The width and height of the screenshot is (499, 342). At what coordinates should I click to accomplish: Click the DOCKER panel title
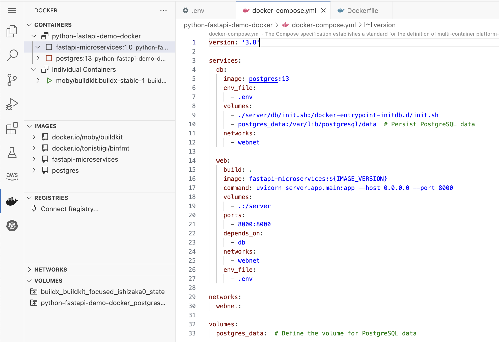[46, 10]
